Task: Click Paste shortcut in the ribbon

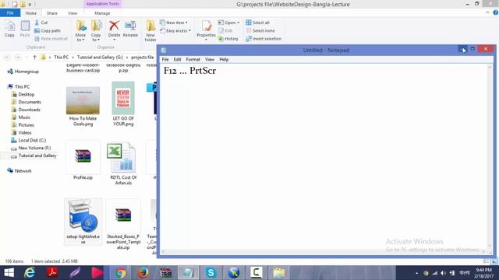Action: click(51, 38)
